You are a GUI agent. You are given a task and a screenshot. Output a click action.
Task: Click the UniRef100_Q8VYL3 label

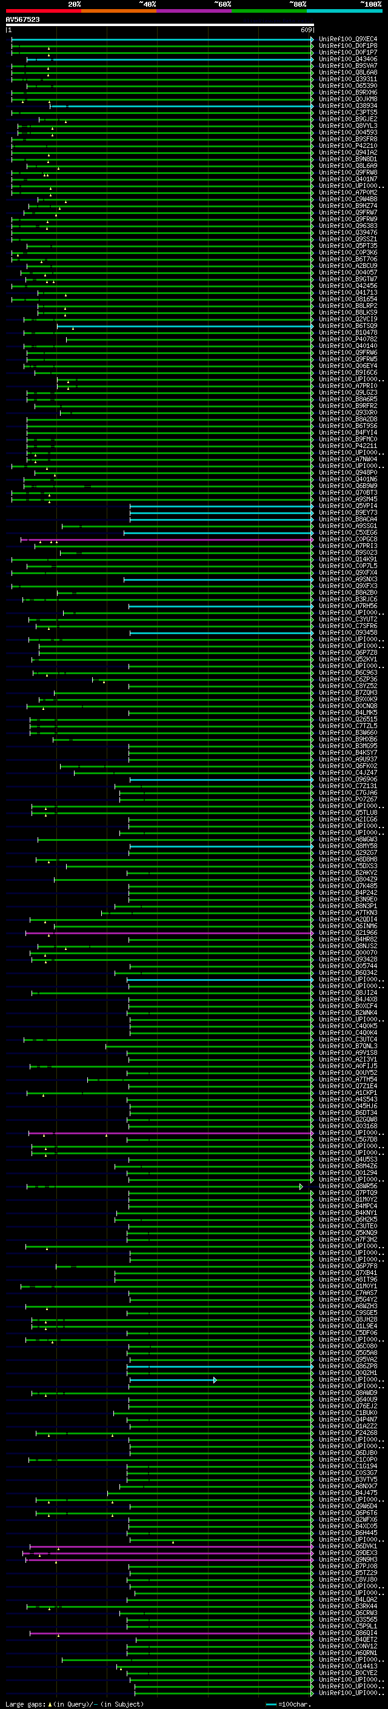click(x=348, y=126)
